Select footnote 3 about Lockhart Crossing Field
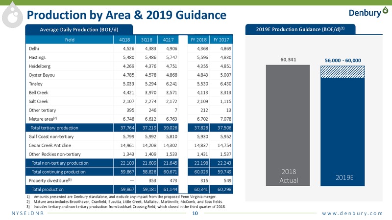The image size is (392, 220). coord(126,206)
